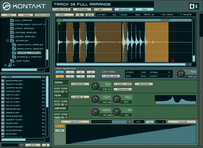Click the waveform zoom out minus button

tap(187, 64)
